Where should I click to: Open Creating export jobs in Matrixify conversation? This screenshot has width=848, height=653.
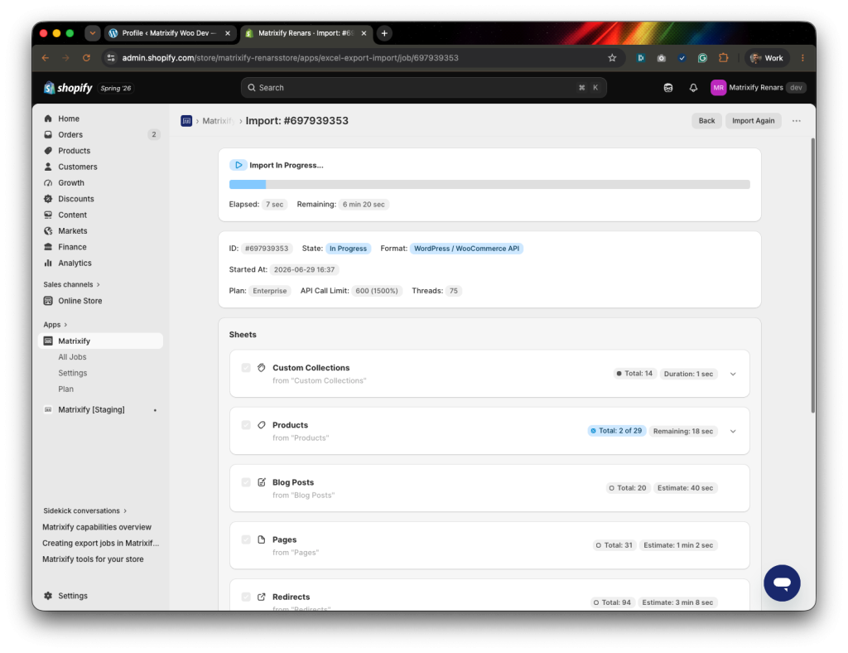(100, 543)
